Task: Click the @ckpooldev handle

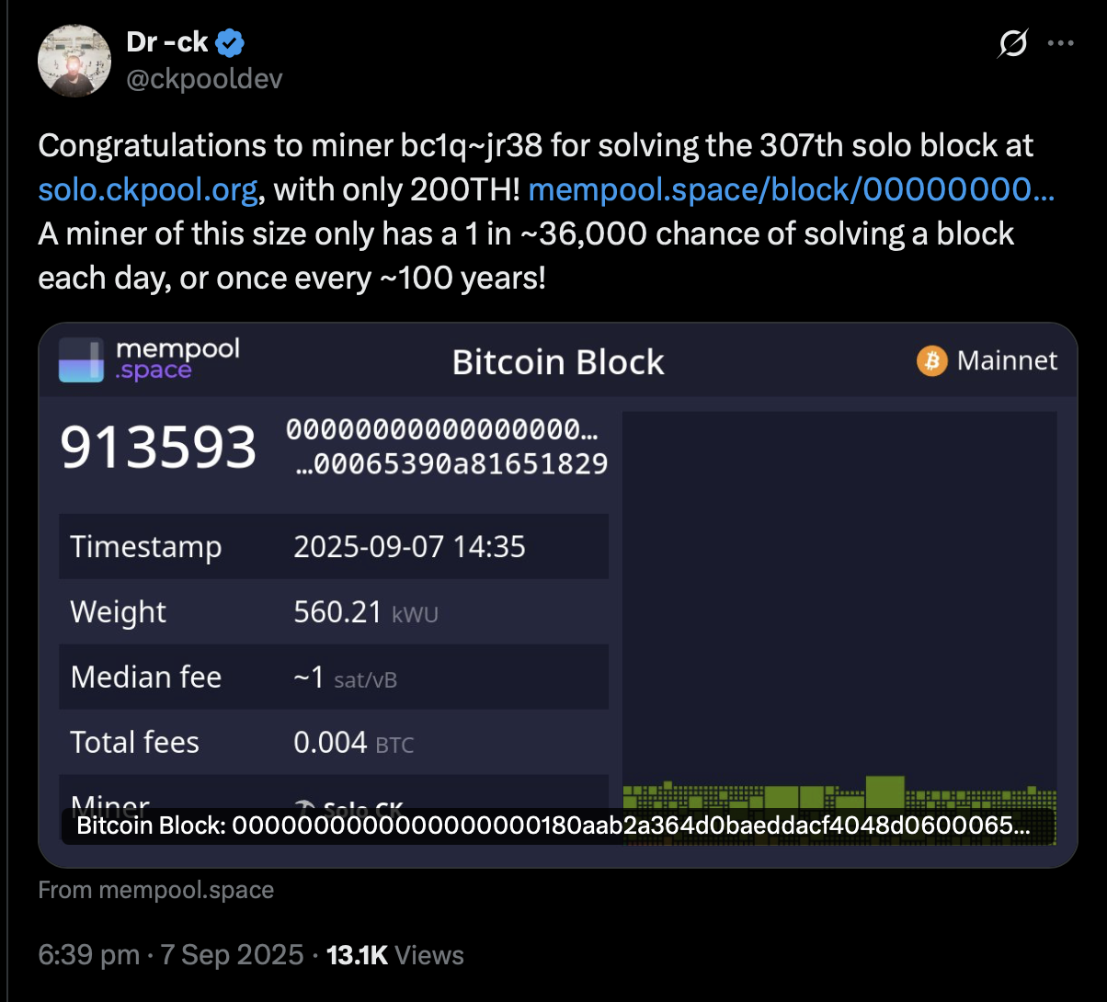Action: (x=204, y=79)
